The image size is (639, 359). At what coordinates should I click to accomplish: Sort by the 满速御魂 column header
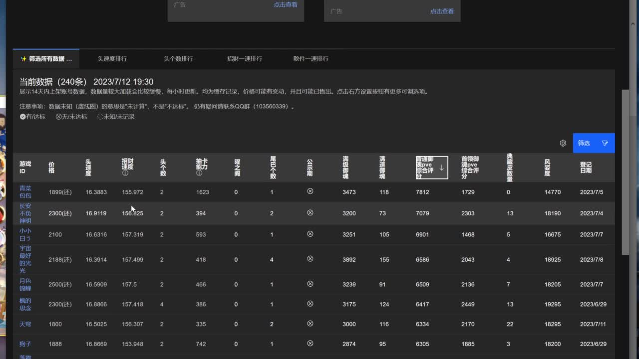click(382, 167)
